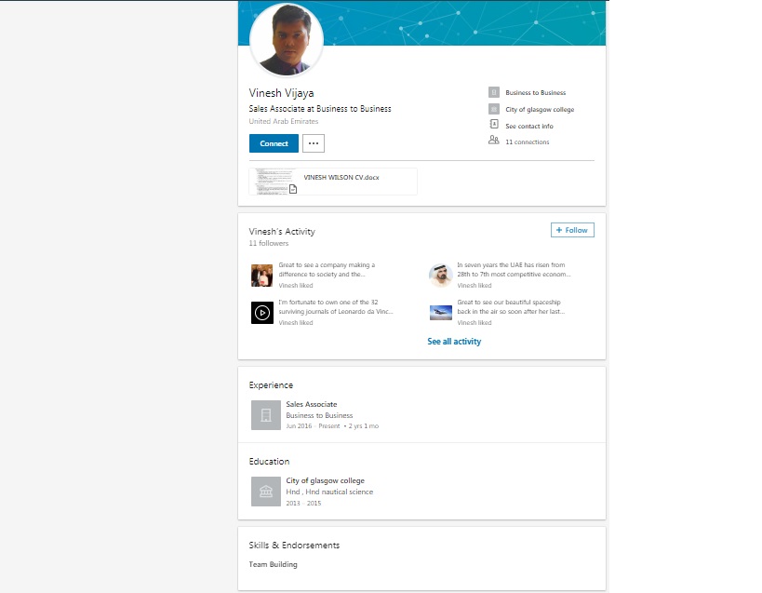
Task: Click the United Arab Emirates location text
Action: coord(284,121)
